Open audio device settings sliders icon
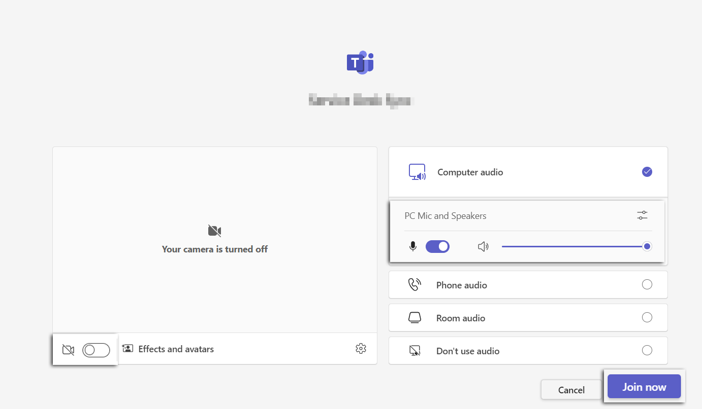The height and width of the screenshot is (409, 702). coord(642,215)
